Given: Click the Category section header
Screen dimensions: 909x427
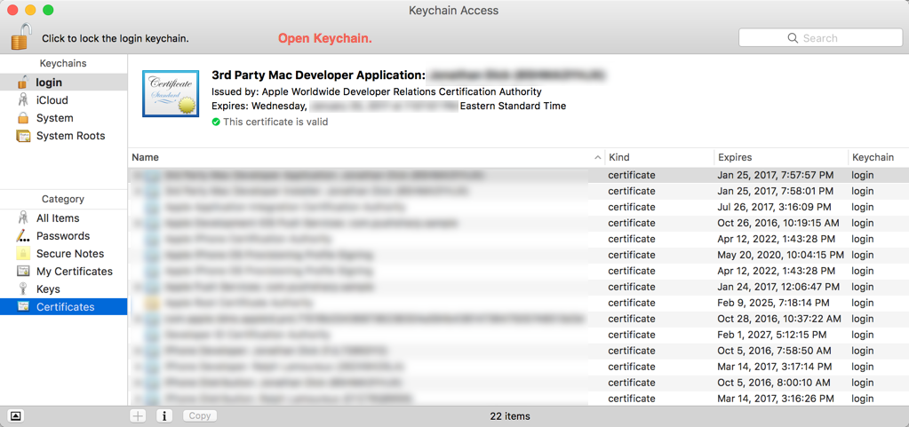Looking at the screenshot, I should coord(63,200).
